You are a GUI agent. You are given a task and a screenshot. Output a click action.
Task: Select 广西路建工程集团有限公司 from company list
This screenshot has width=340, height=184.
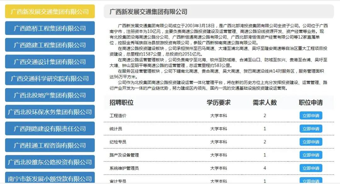pos(49,45)
